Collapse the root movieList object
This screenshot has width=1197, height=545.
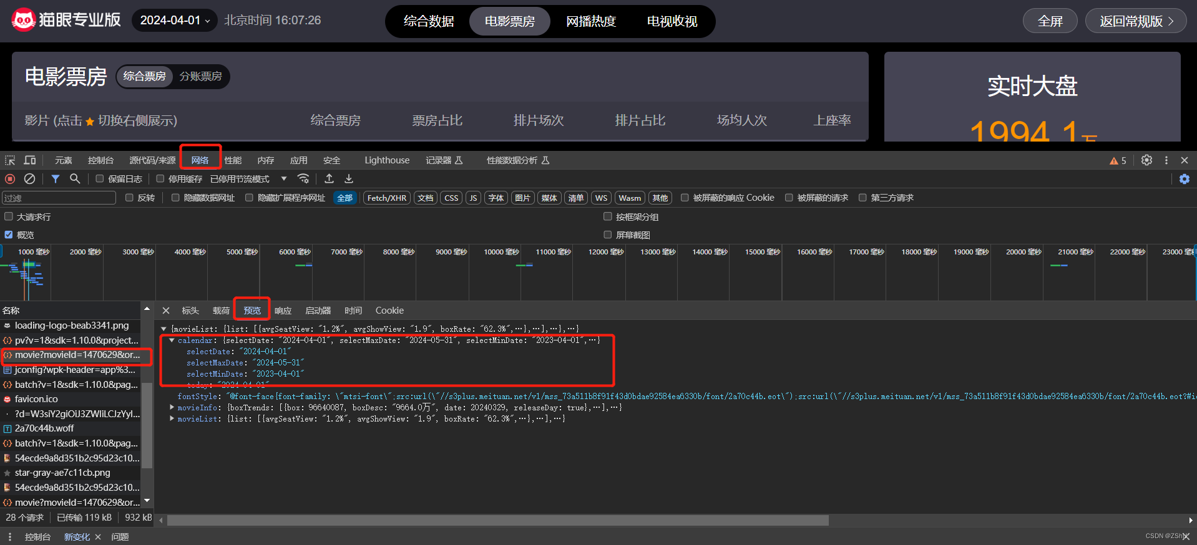(x=164, y=329)
